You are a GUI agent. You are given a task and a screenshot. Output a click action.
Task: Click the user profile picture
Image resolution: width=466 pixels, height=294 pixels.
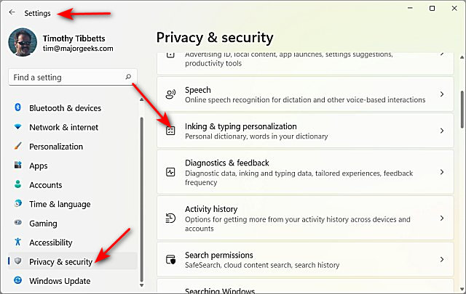23,43
